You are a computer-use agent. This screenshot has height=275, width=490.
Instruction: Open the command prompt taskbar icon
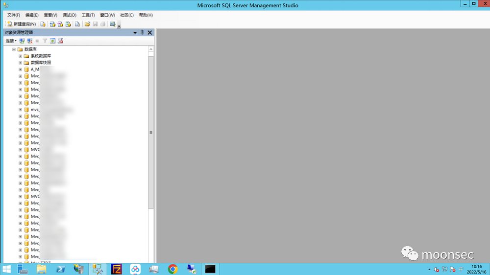pos(210,269)
